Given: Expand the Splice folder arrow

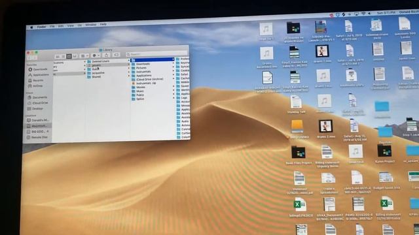Looking at the screenshot, I should point(173,98).
